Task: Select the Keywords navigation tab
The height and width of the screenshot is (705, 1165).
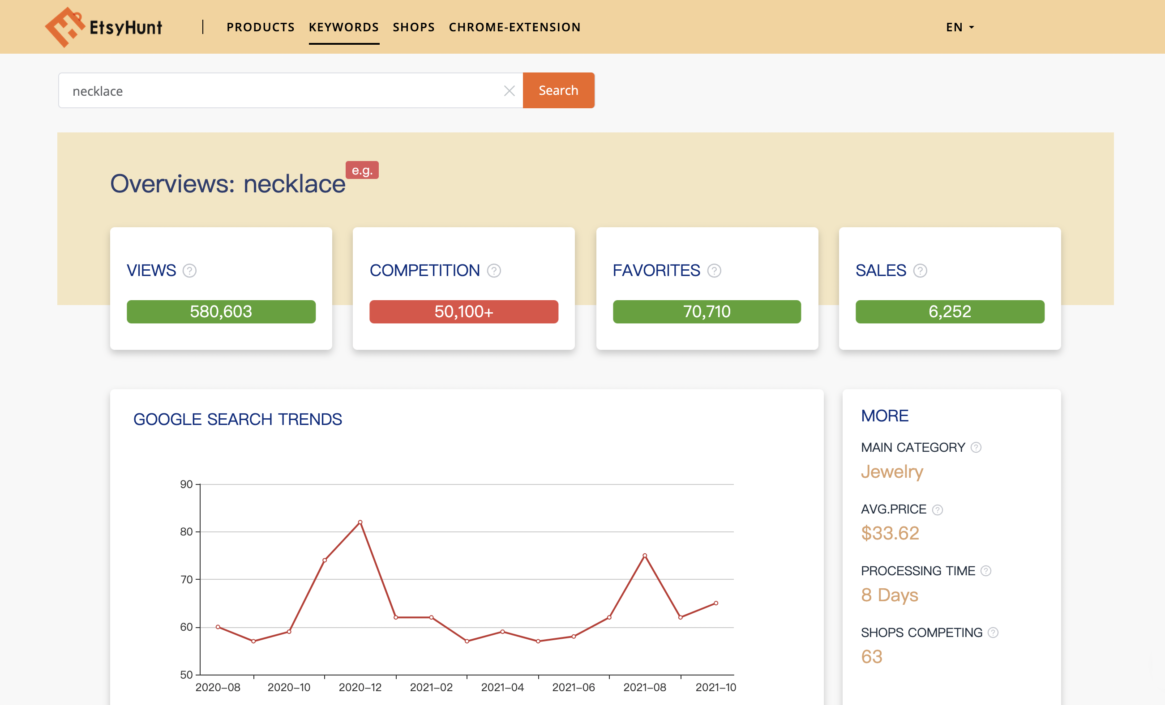Action: [344, 27]
